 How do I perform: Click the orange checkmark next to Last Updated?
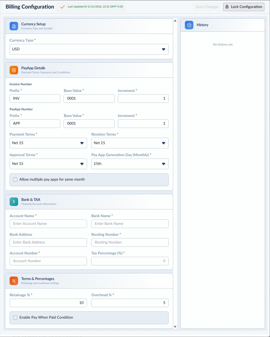pyautogui.click(x=63, y=7)
